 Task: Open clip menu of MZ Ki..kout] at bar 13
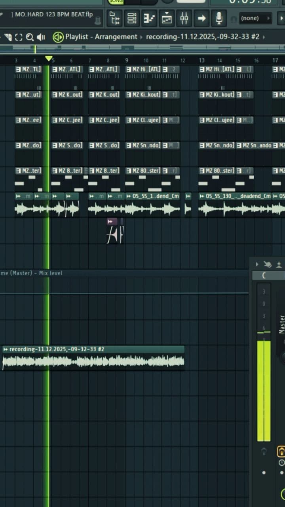click(x=202, y=95)
